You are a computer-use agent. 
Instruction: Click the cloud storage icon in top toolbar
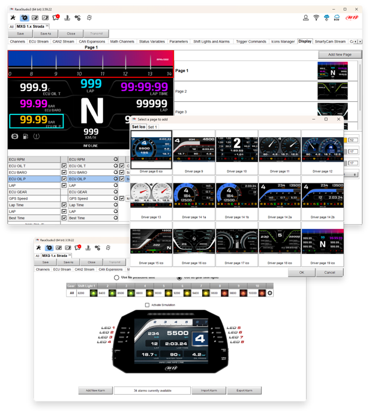pyautogui.click(x=326, y=18)
